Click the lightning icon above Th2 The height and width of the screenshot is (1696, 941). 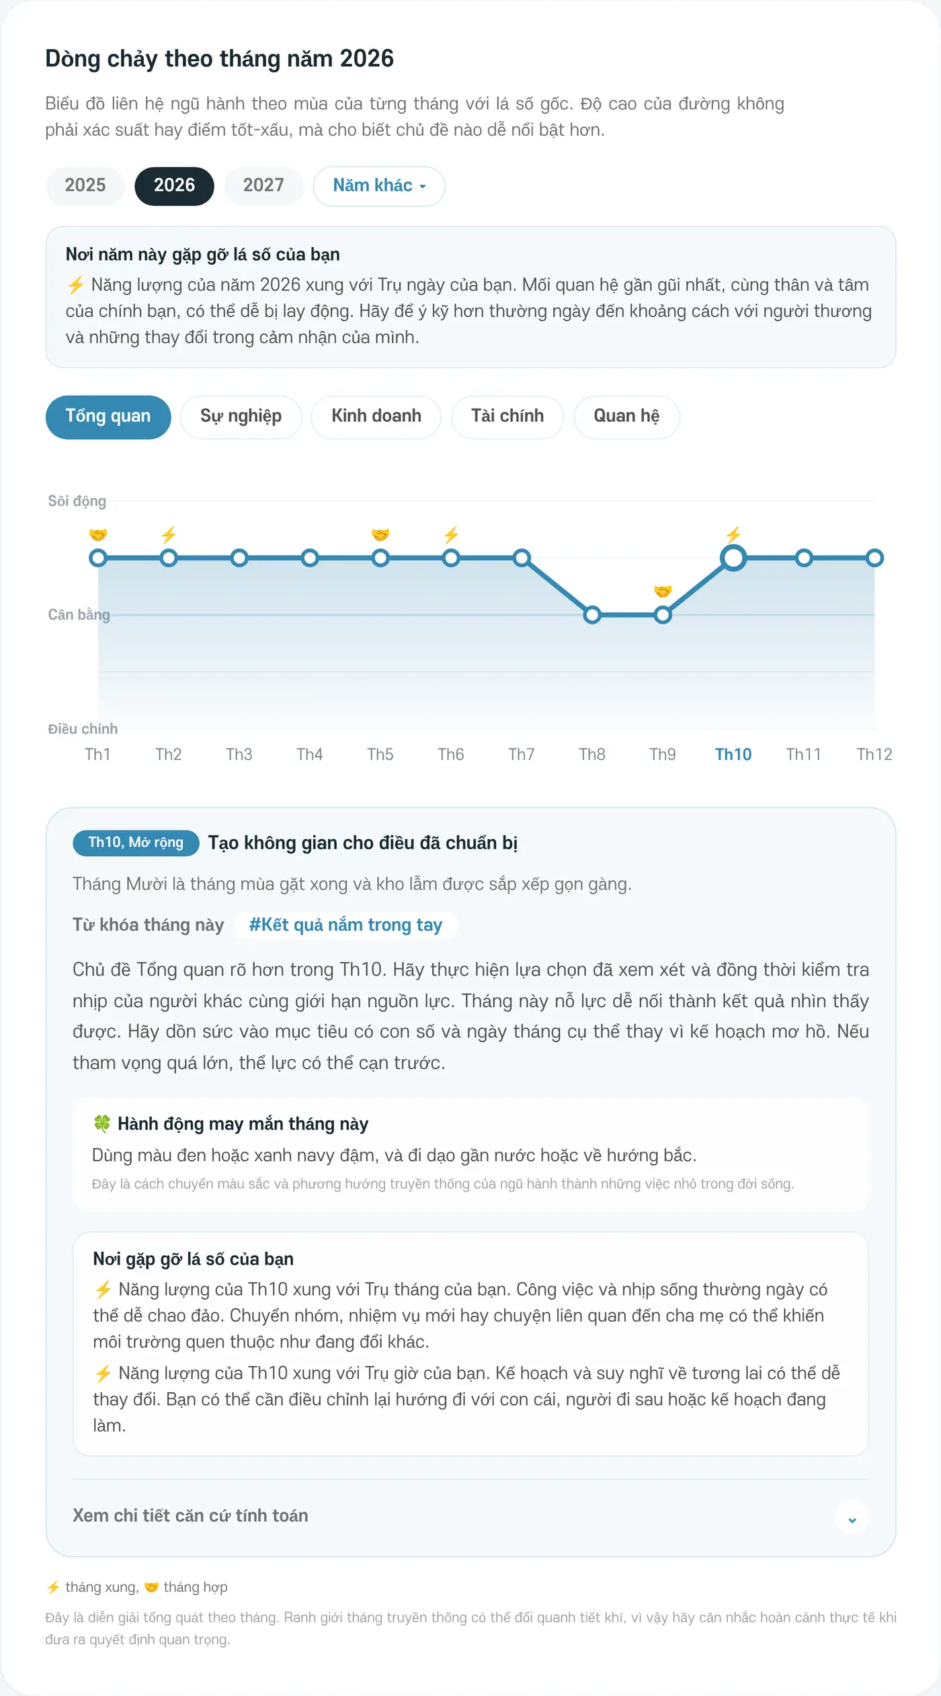(x=169, y=535)
